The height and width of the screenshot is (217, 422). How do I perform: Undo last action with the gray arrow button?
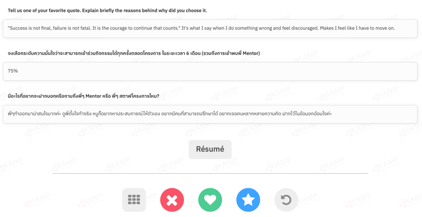click(286, 200)
